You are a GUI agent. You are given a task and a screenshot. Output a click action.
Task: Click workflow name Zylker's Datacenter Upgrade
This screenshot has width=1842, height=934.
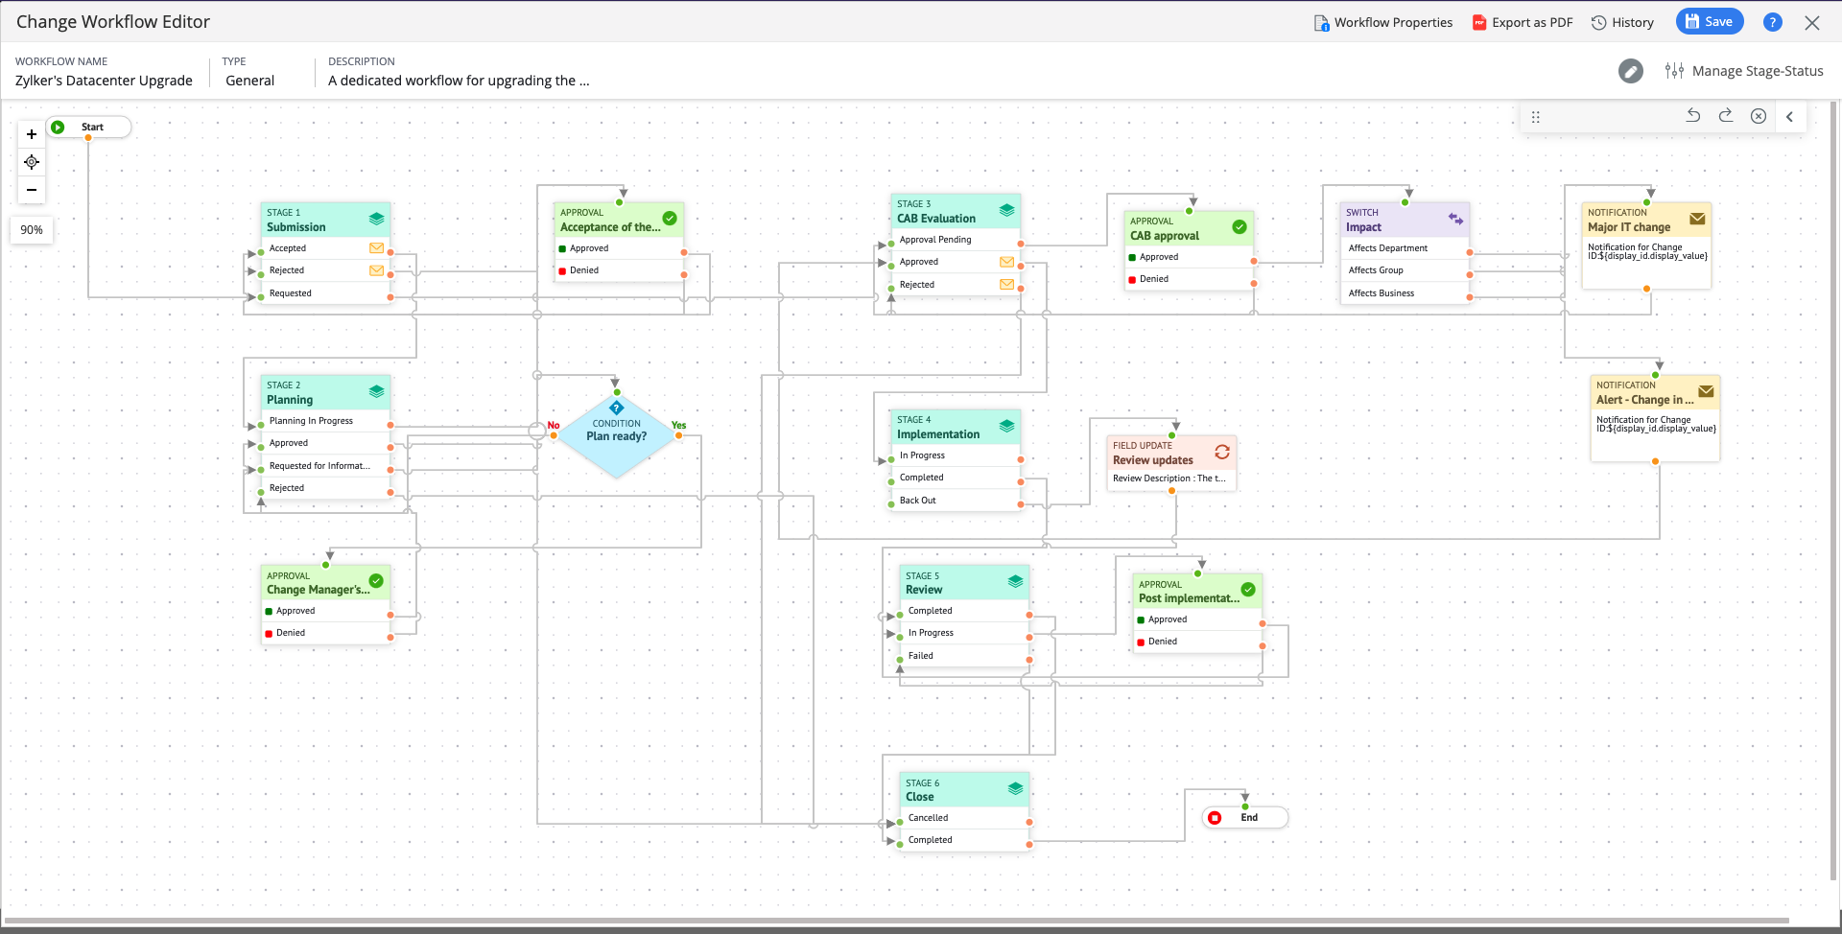pyautogui.click(x=104, y=81)
